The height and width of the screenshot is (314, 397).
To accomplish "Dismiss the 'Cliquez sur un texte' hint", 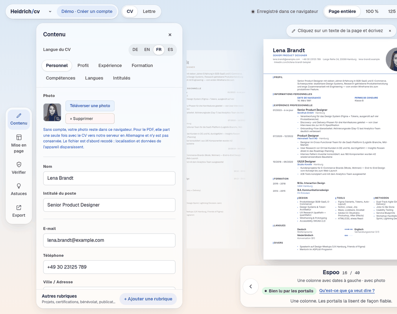I will (390, 31).
